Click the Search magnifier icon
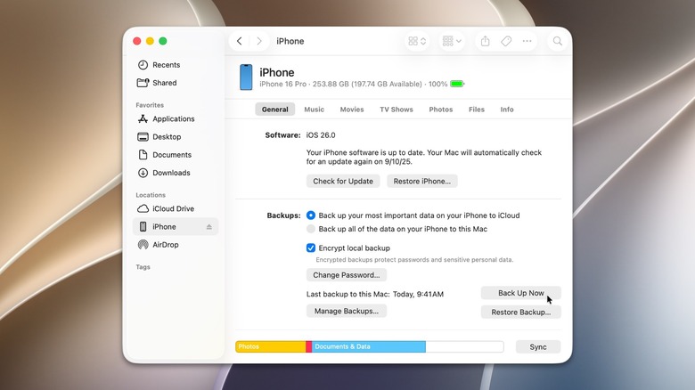 [x=558, y=41]
